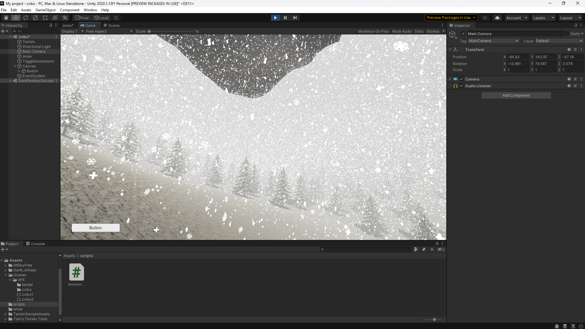The image size is (585, 329).
Task: Open Transform preset settings icon
Action: pos(575,49)
